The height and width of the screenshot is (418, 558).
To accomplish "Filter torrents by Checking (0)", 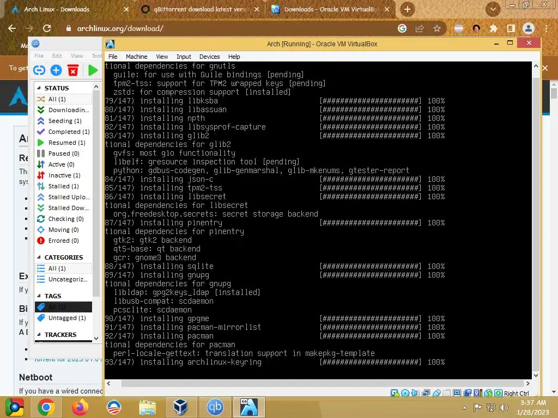I will [x=64, y=219].
